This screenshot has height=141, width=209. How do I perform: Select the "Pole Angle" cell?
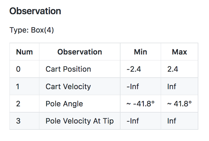point(64,104)
